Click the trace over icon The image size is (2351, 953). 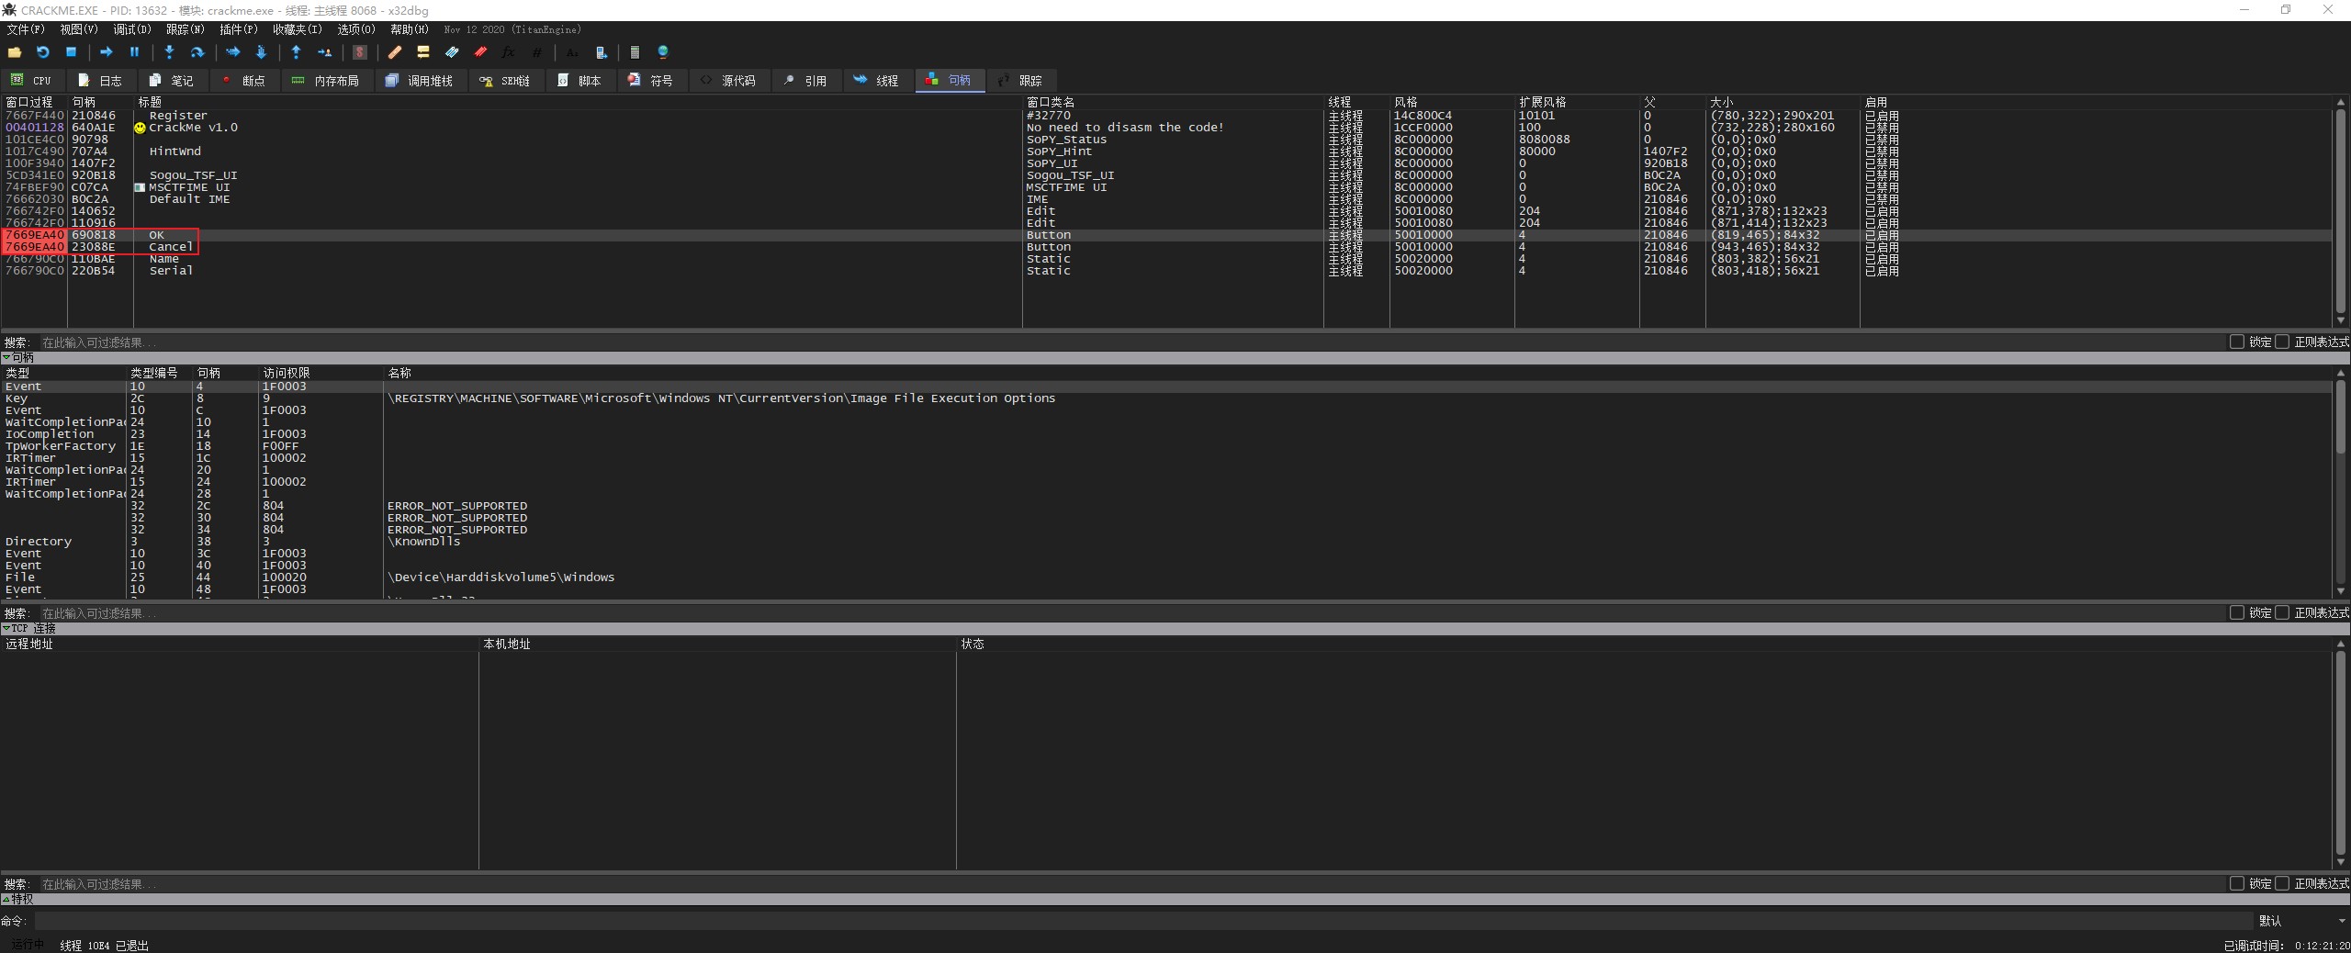(x=261, y=52)
